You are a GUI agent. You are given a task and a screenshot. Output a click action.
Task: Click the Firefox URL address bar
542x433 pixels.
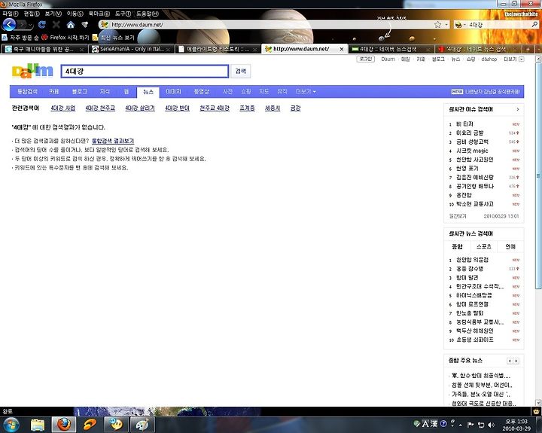pos(268,25)
